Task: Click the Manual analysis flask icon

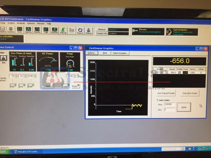Action: (x=63, y=30)
